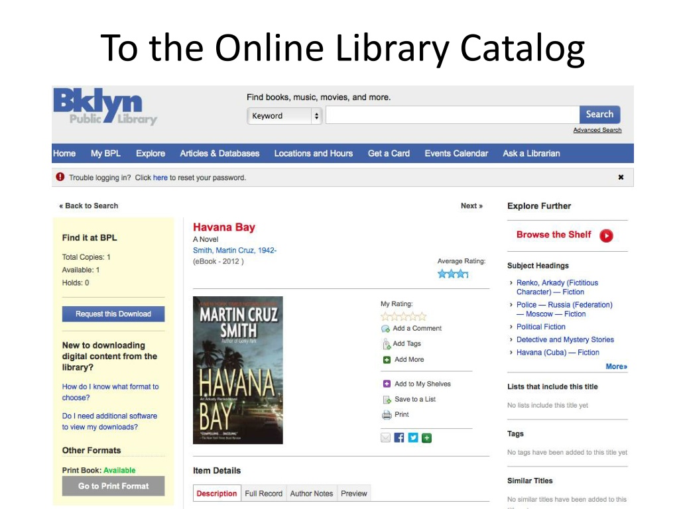Image resolution: width=679 pixels, height=509 pixels.
Task: Set My Rating using the empty stars
Action: point(404,316)
